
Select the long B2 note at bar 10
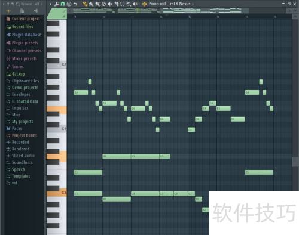click(x=117, y=199)
